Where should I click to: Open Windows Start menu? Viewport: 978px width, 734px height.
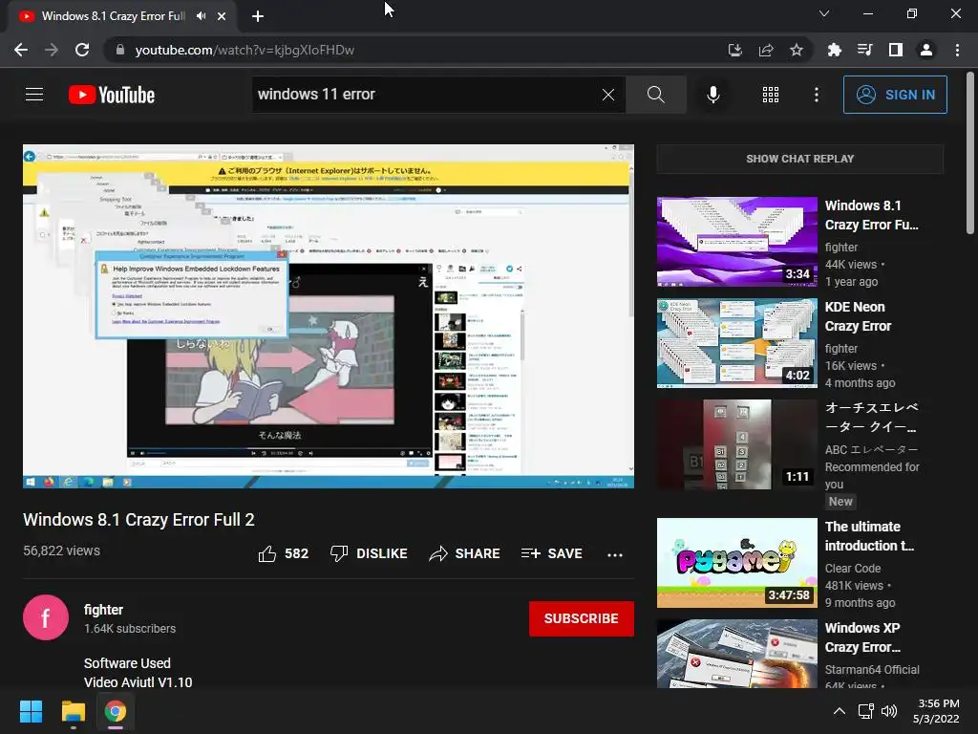pyautogui.click(x=31, y=711)
